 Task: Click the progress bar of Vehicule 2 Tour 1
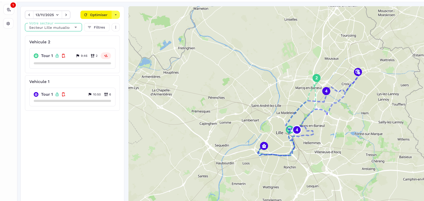(x=72, y=63)
